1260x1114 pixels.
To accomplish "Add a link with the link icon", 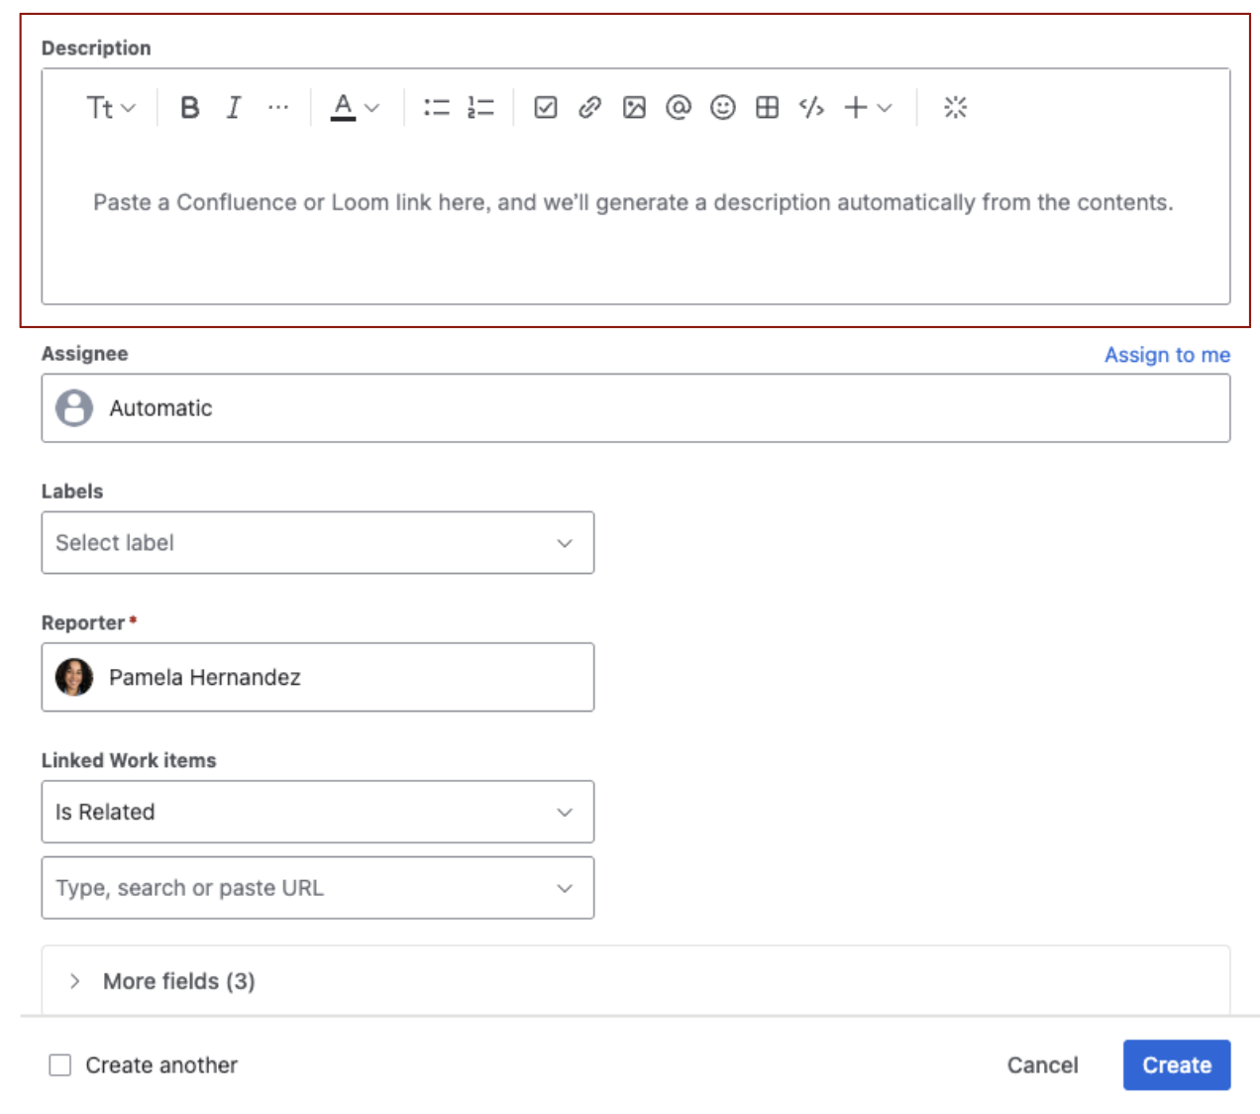I will 589,107.
